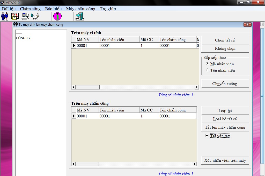The width and height of the screenshot is (265, 176).
Task: Click the handshake toolbar icon
Action: (x=35, y=16)
